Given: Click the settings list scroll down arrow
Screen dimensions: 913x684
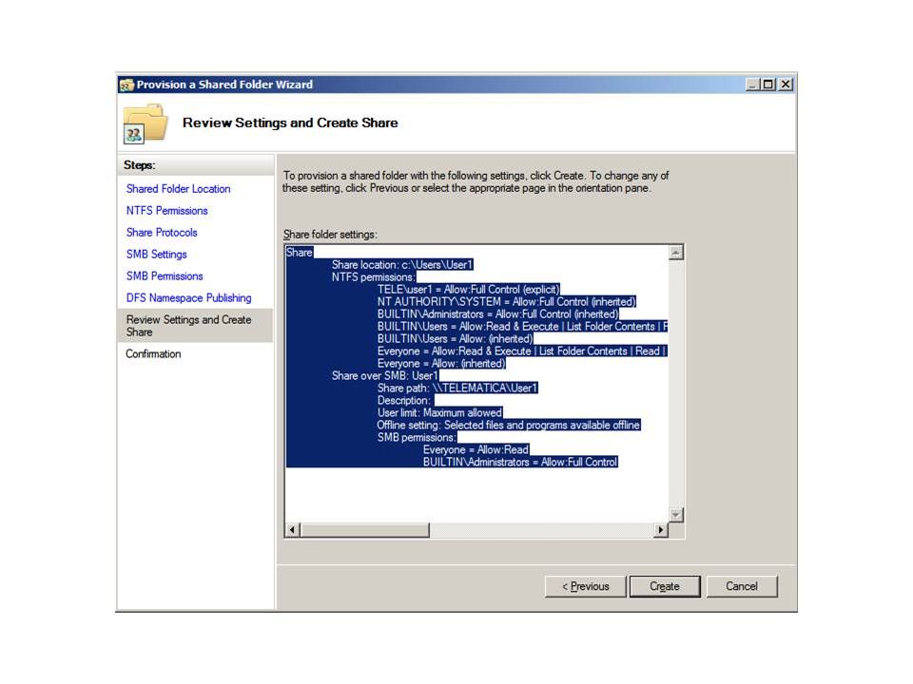Looking at the screenshot, I should 676,514.
